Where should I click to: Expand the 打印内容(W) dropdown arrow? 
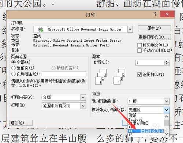click(x=83, y=97)
